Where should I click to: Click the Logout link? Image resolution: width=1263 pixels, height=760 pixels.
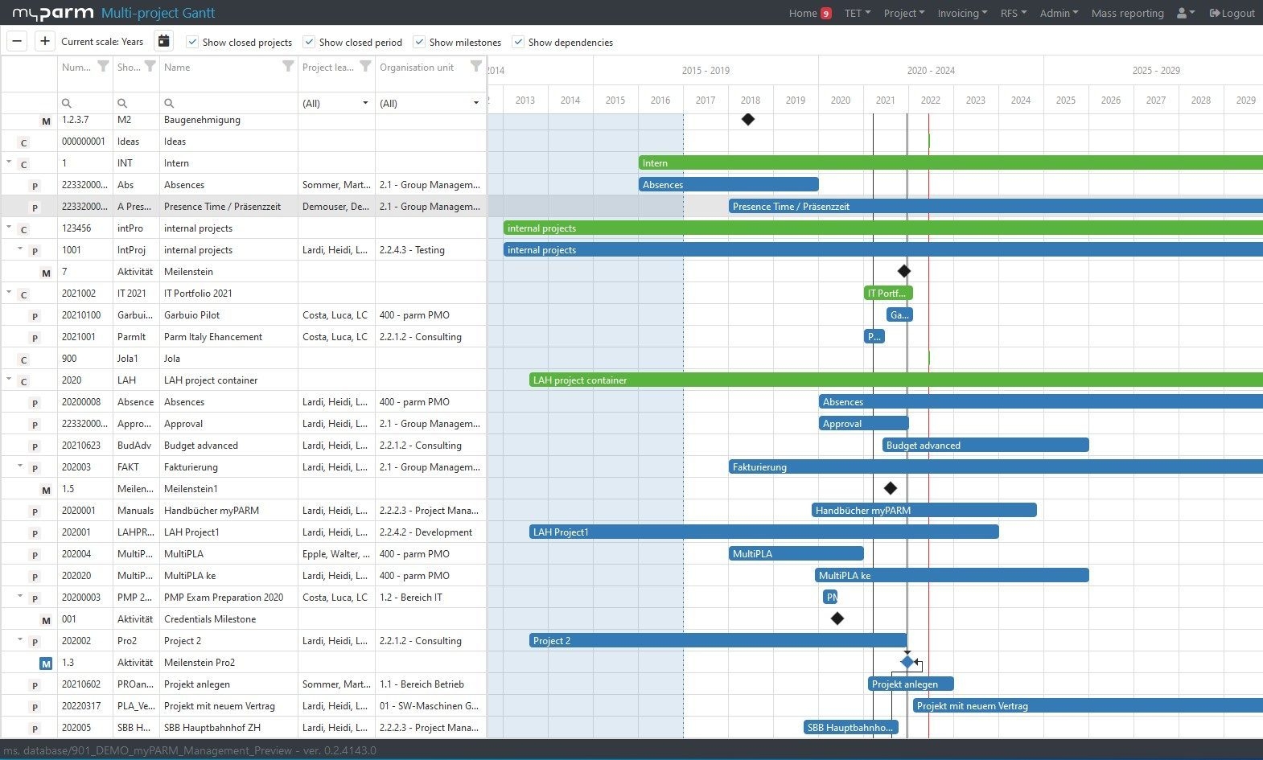pos(1232,14)
